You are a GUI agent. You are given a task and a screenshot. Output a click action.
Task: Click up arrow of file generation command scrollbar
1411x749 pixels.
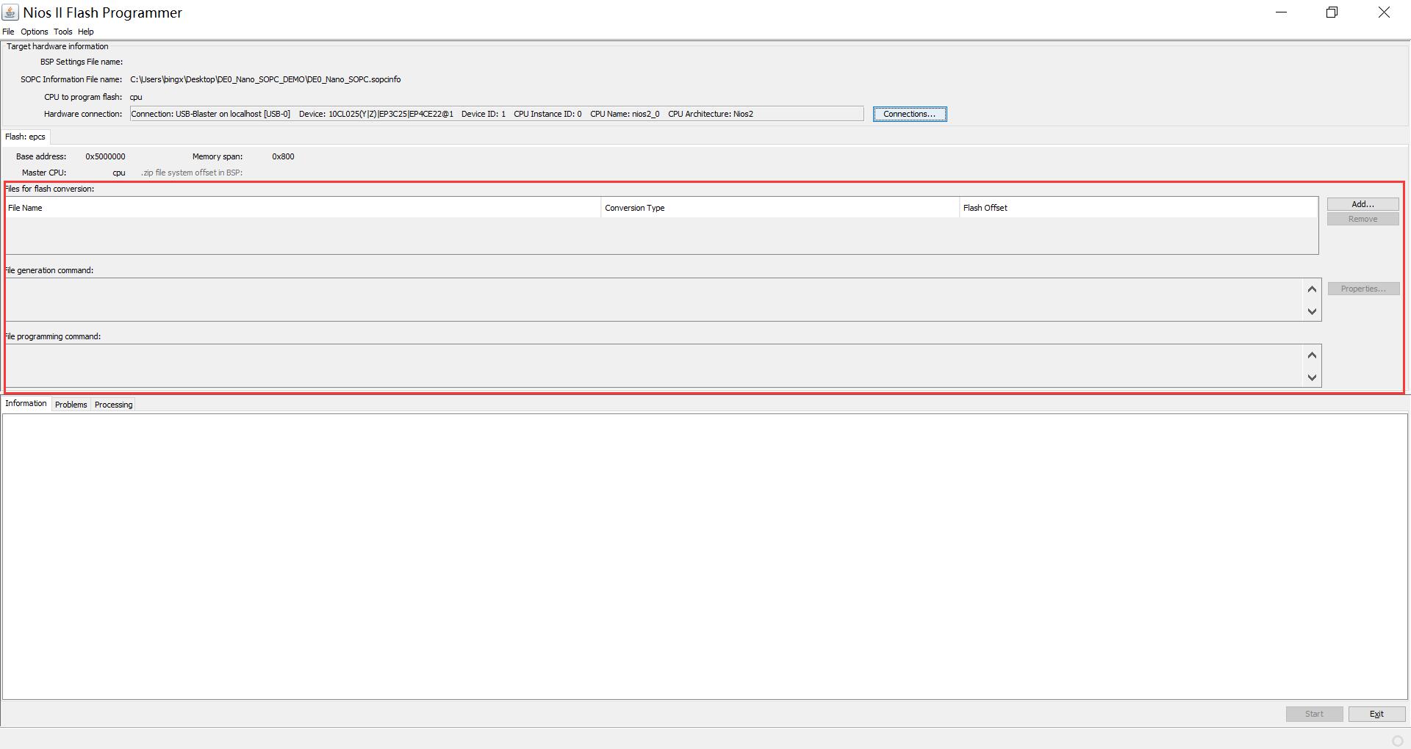[1312, 289]
